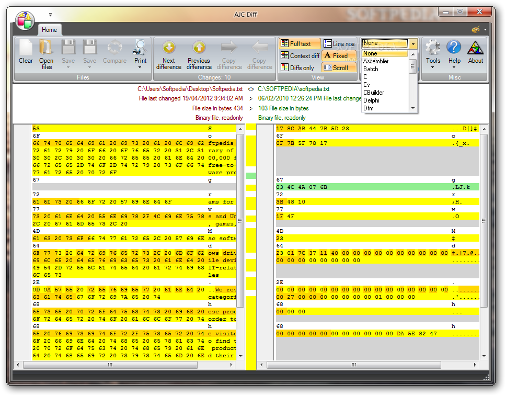Screen dimensions: 506x396
Task: Click the first Save floppy icon
Action: coord(68,48)
